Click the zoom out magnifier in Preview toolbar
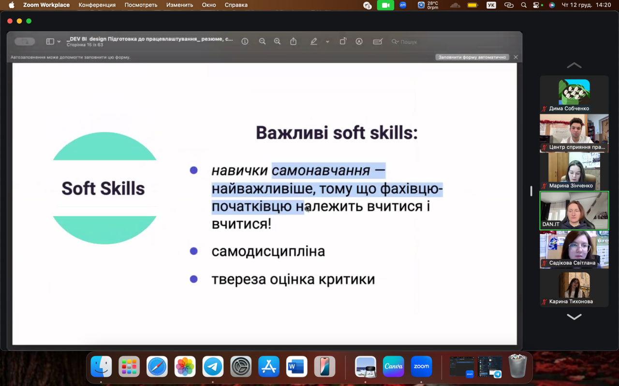Screen dimensions: 619x386 [x=262, y=41]
